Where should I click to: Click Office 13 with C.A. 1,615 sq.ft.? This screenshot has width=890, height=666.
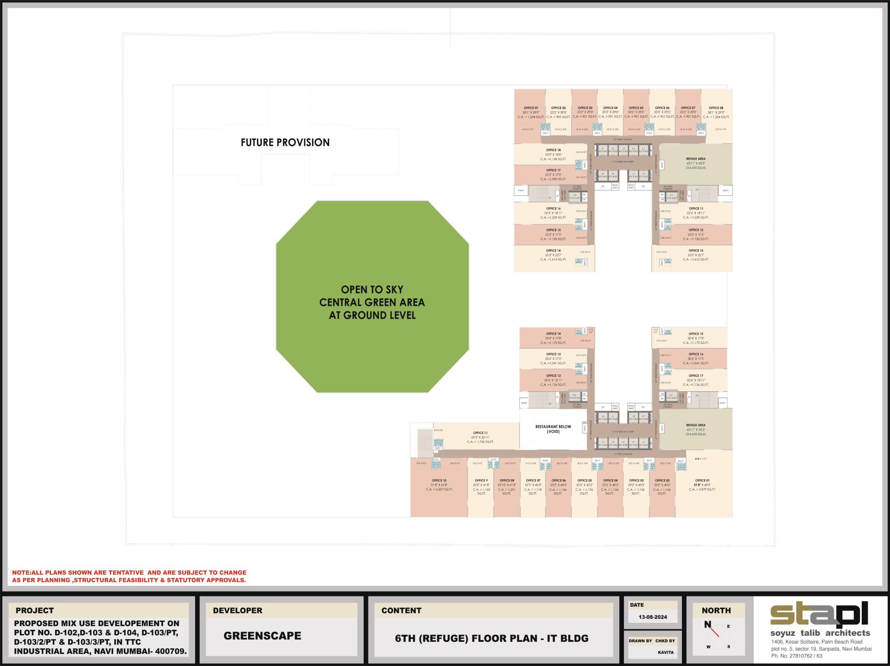pos(693,258)
